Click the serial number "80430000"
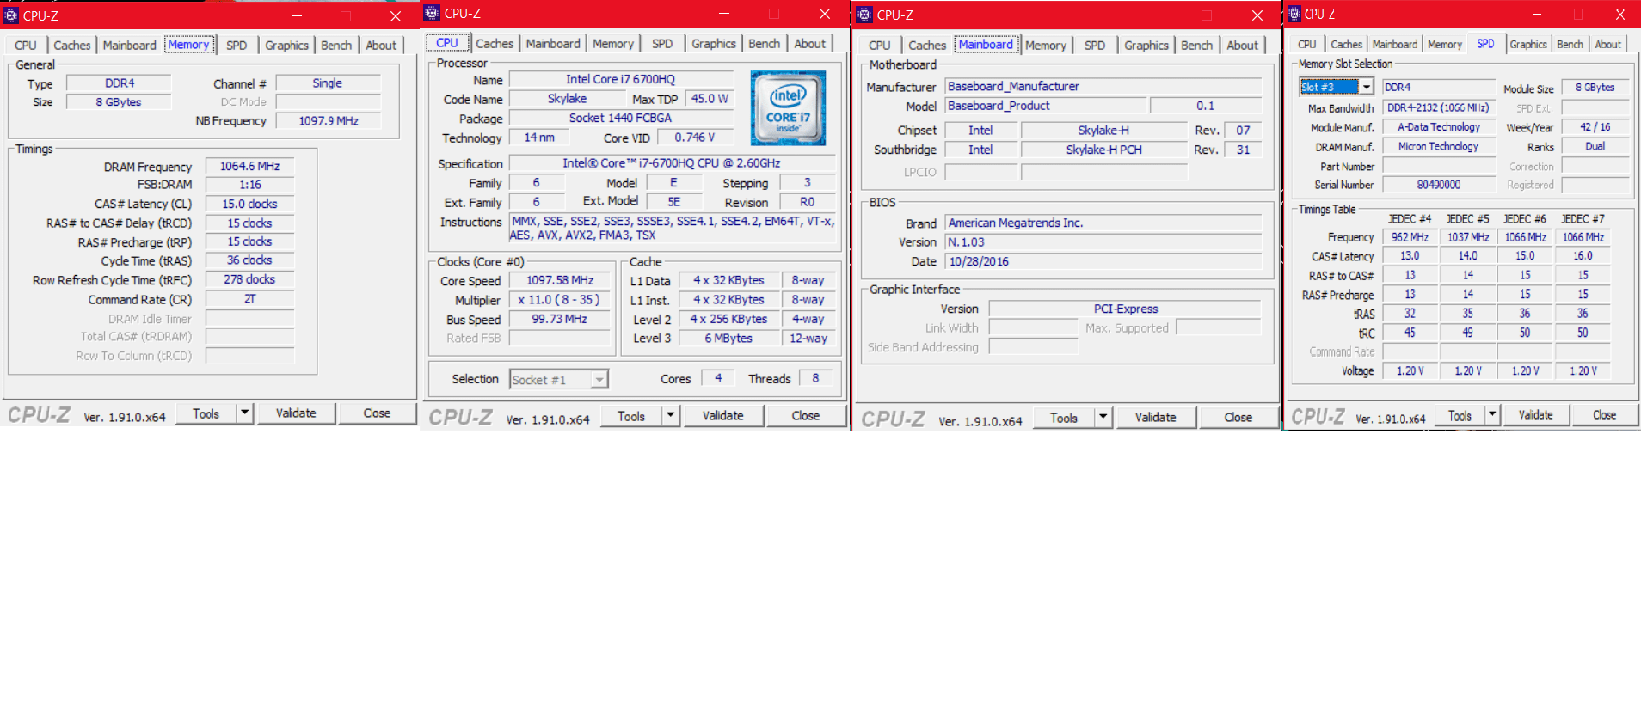 1439,185
